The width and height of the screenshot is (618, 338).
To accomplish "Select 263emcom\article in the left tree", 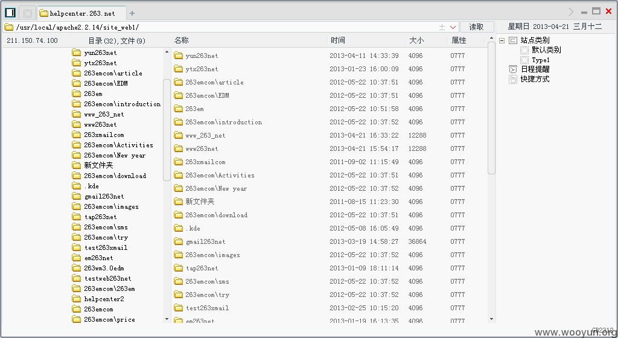I will coord(113,73).
